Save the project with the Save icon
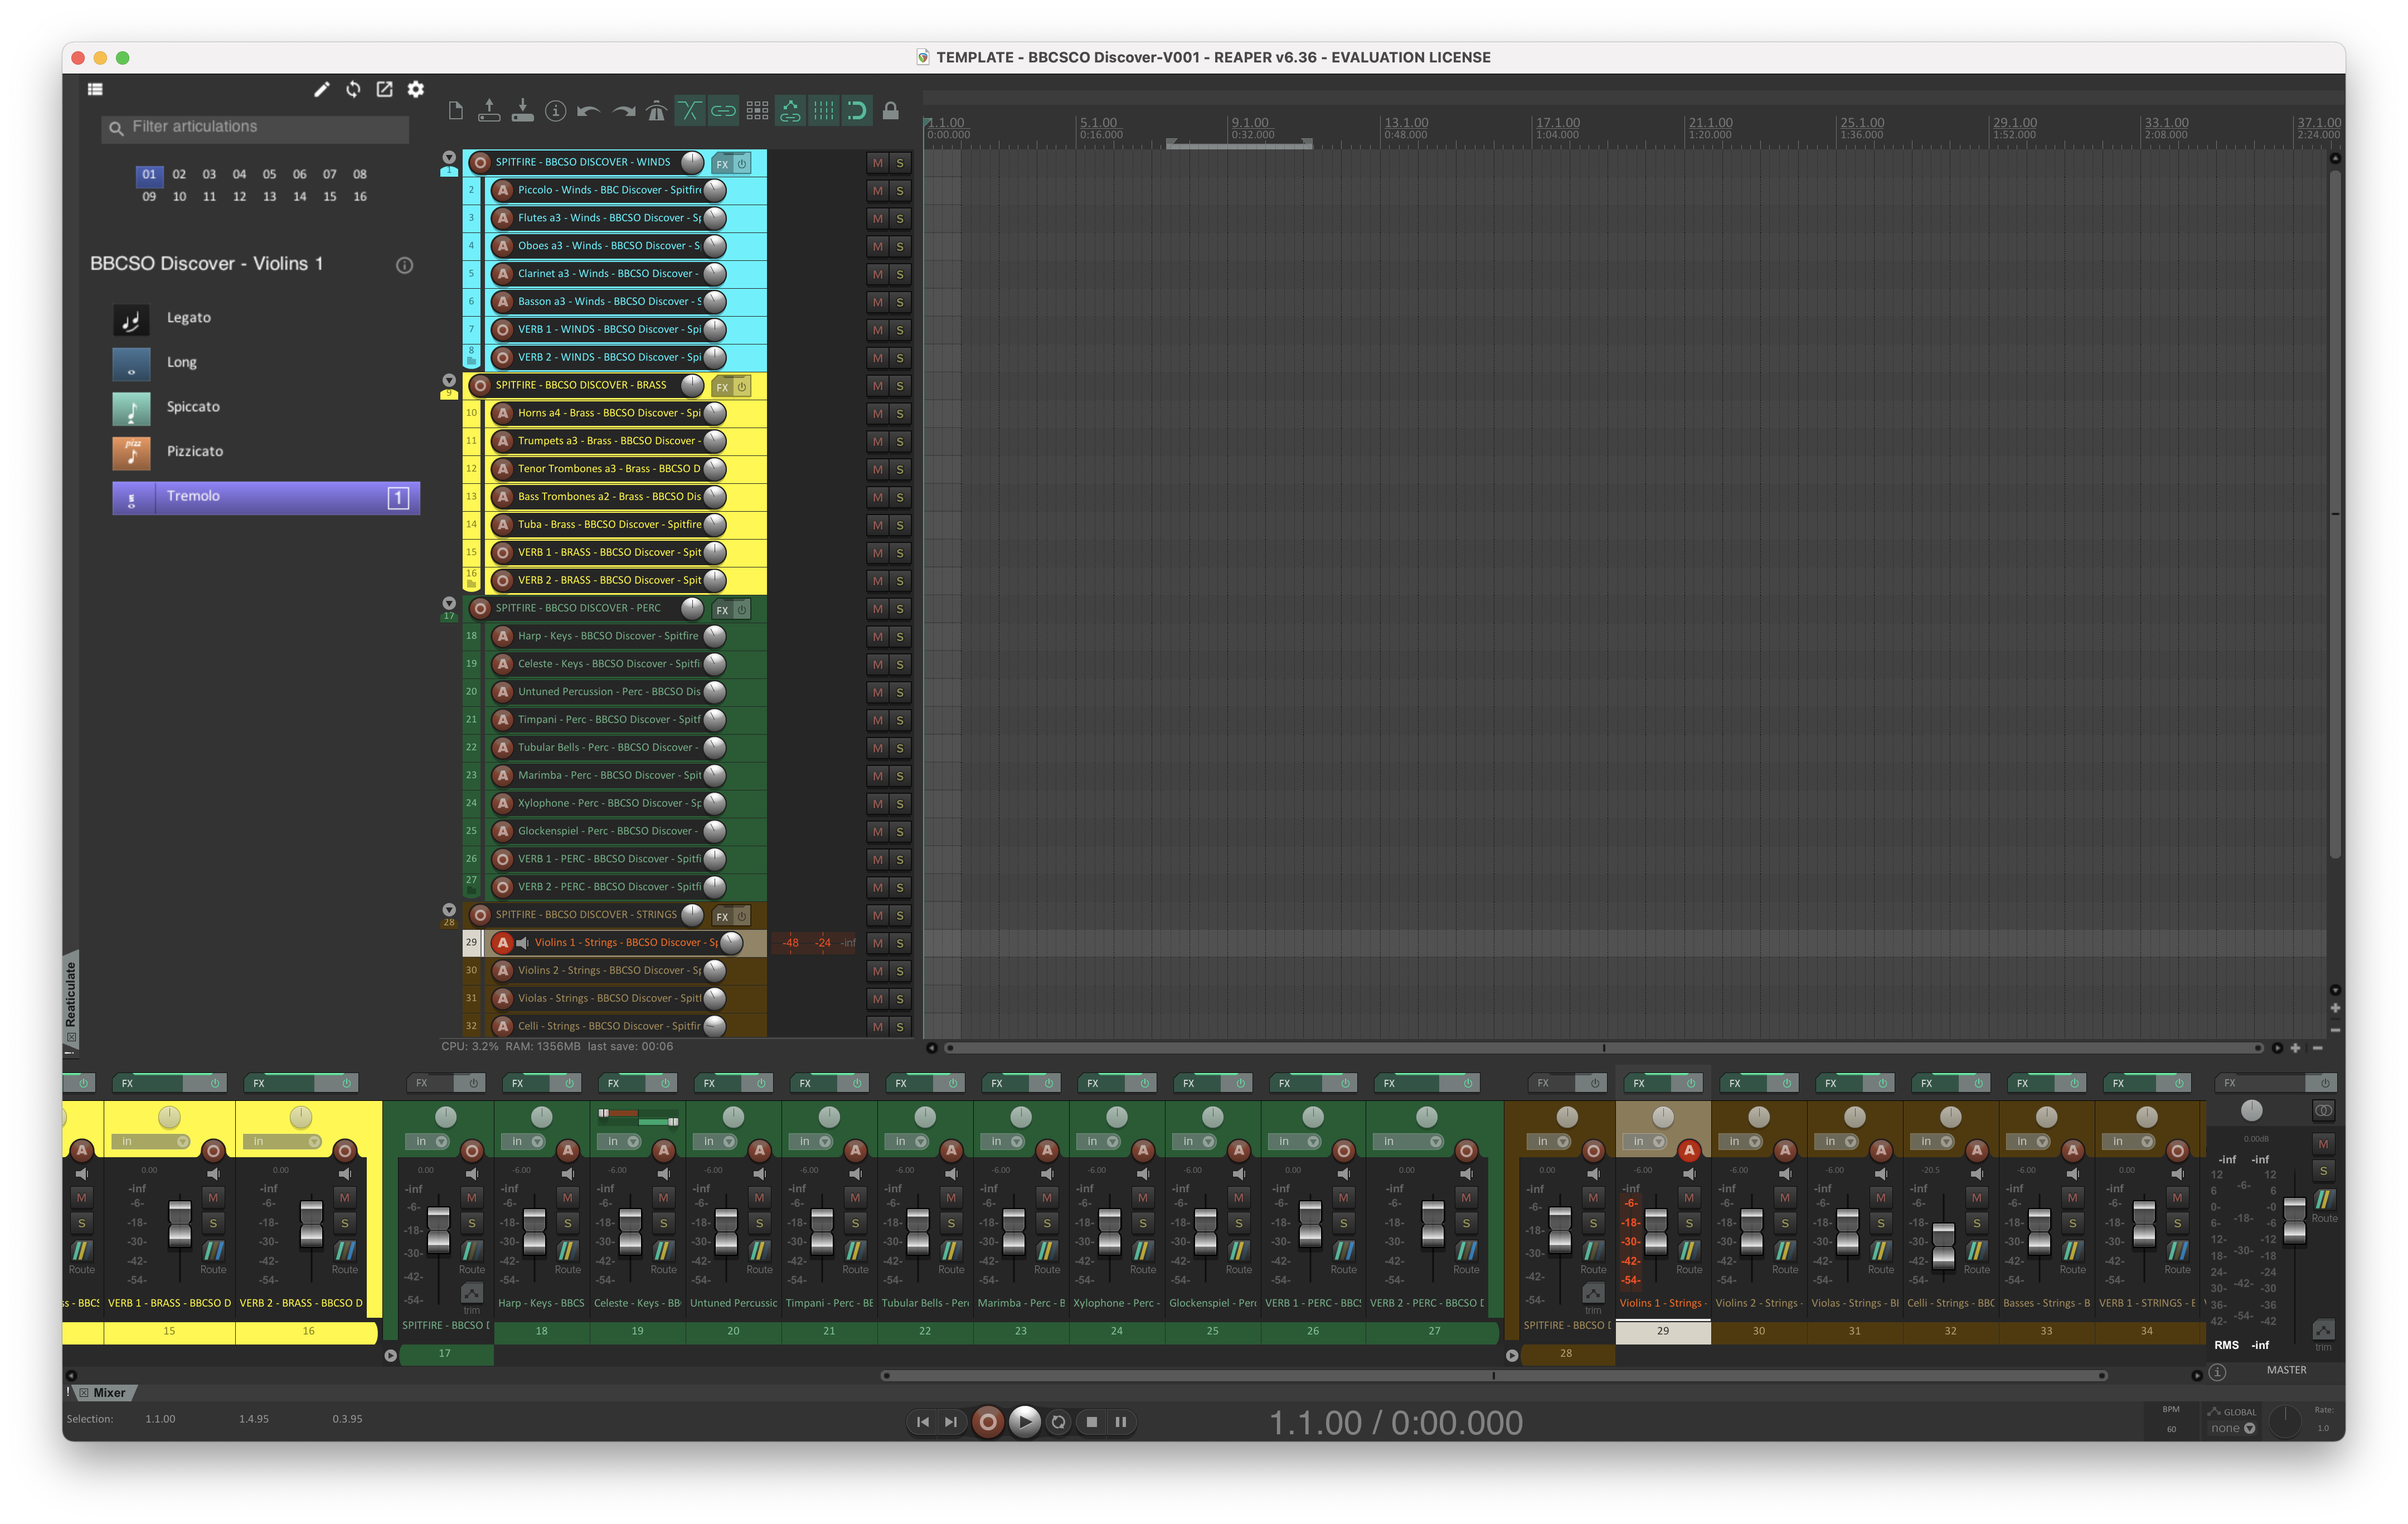Screen dimensions: 2408x1524 click(x=523, y=111)
